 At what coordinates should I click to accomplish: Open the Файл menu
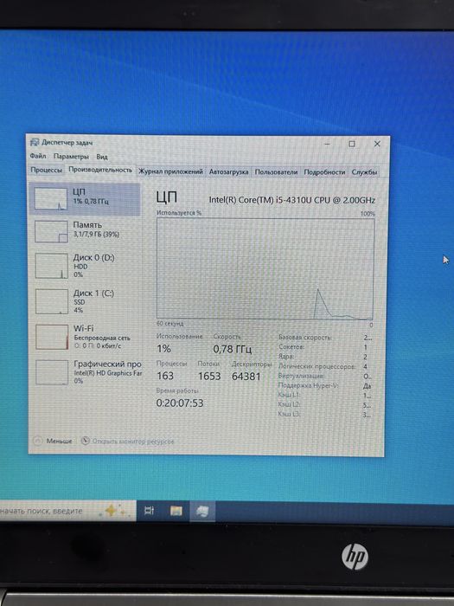38,156
